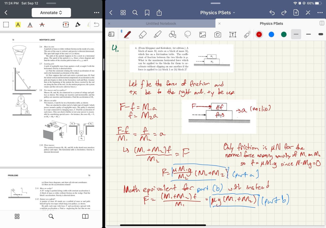Tap the NEWTON'S LAWS page header
326x228 pixels.
coord(47,40)
